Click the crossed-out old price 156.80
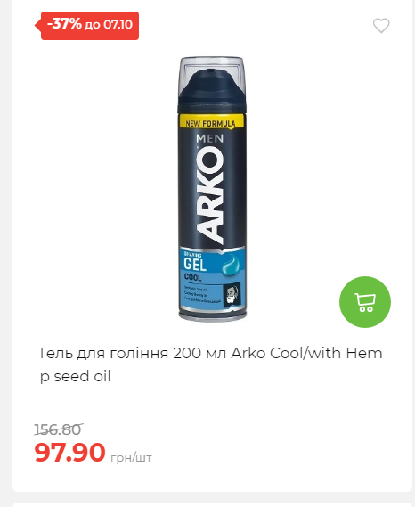 (x=59, y=429)
